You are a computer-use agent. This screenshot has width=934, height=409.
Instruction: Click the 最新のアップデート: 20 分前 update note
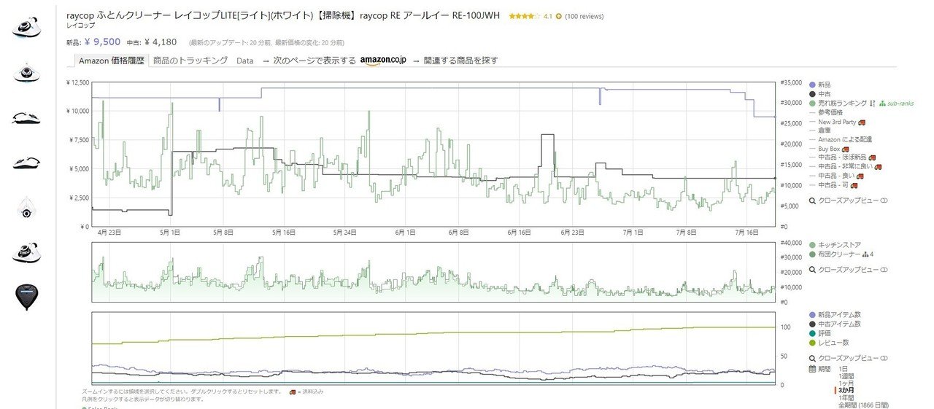pos(229,42)
